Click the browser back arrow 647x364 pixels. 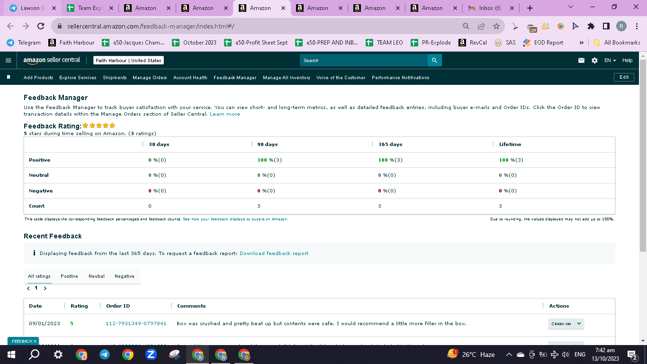coord(10,27)
